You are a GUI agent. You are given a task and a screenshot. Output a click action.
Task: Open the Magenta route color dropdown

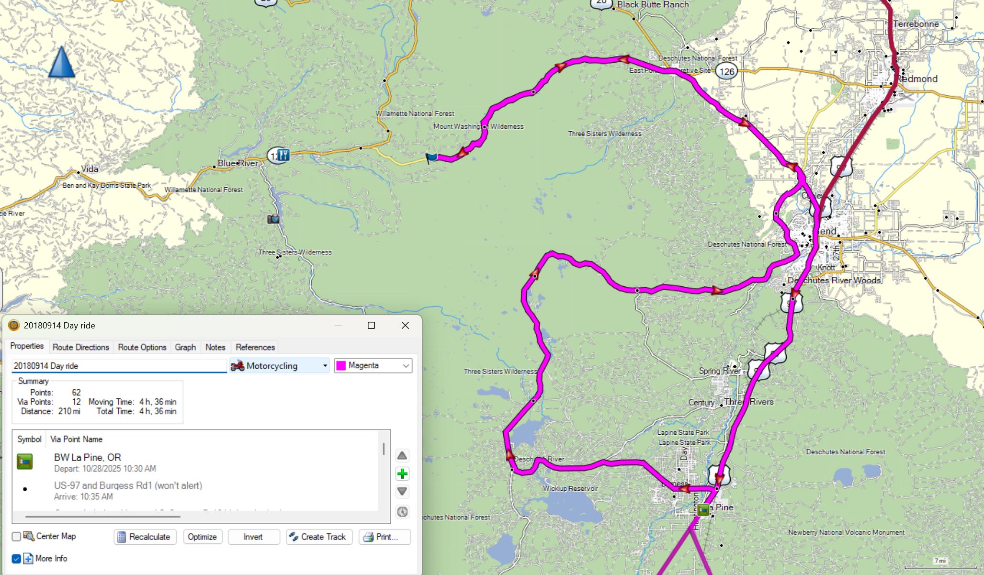[373, 366]
